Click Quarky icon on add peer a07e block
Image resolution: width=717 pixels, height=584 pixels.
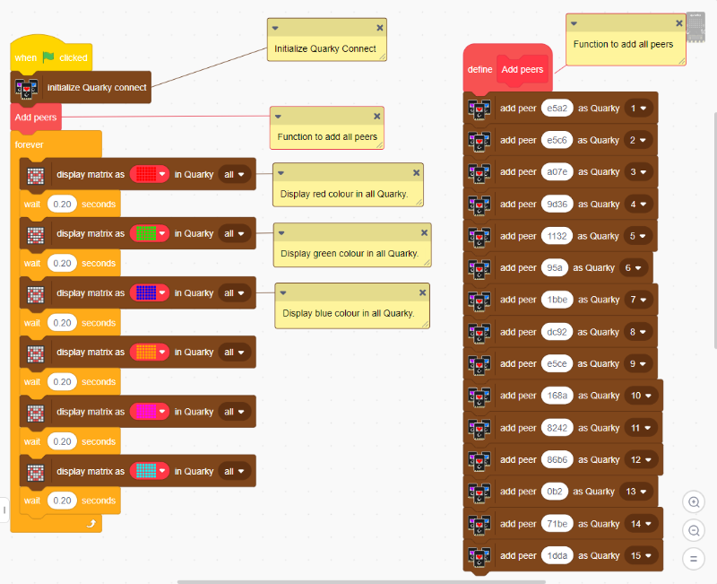click(479, 172)
